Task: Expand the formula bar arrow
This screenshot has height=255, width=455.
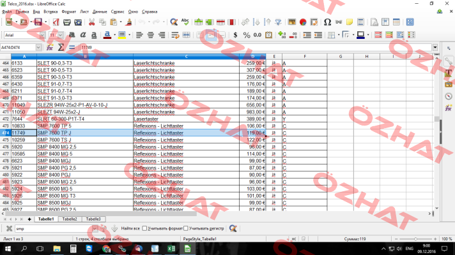Action: pyautogui.click(x=435, y=47)
